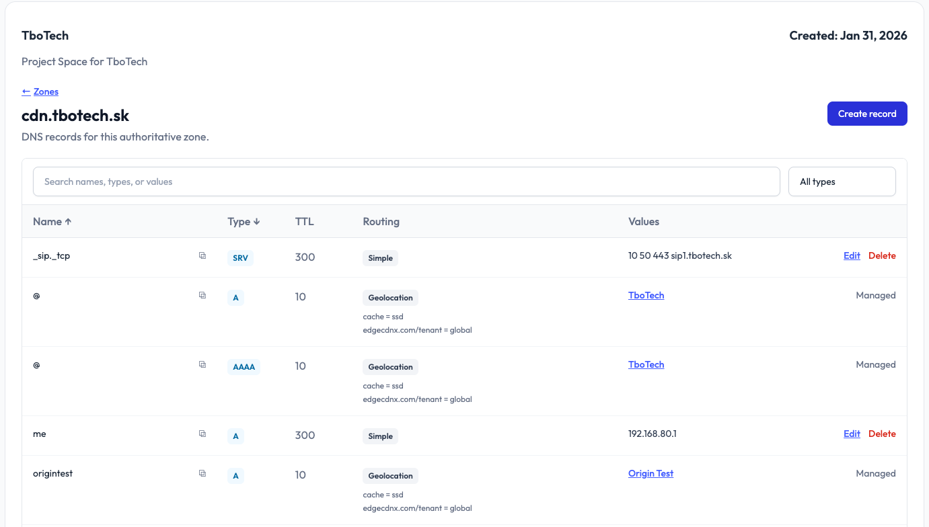929x527 pixels.
Task: Click the Geolocation badge in the origintest row
Action: (x=391, y=476)
